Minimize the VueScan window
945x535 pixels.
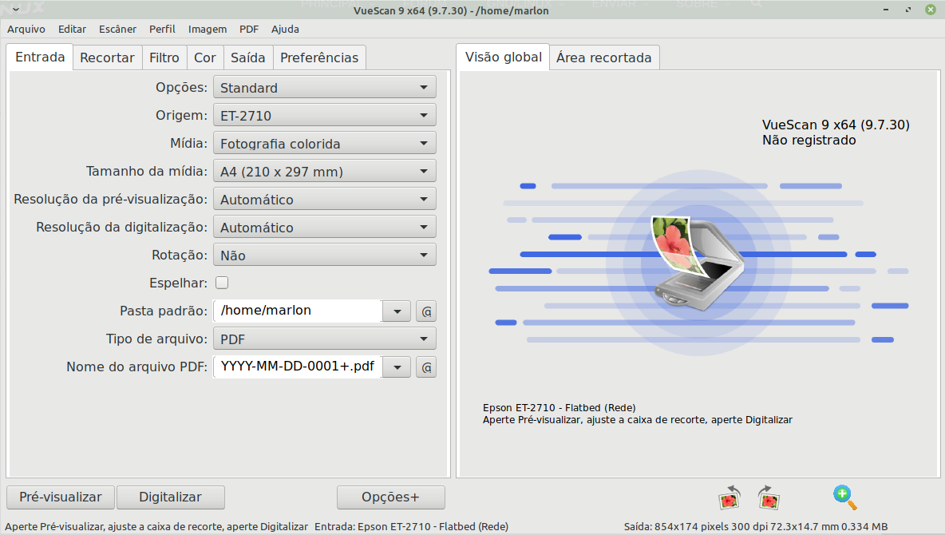[886, 10]
